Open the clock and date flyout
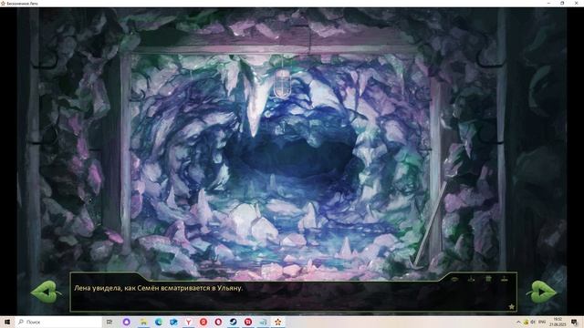 pyautogui.click(x=558, y=322)
